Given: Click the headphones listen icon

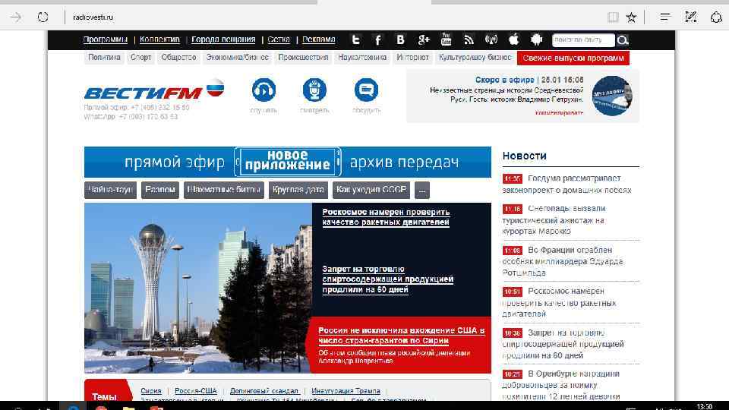Looking at the screenshot, I should 264,90.
